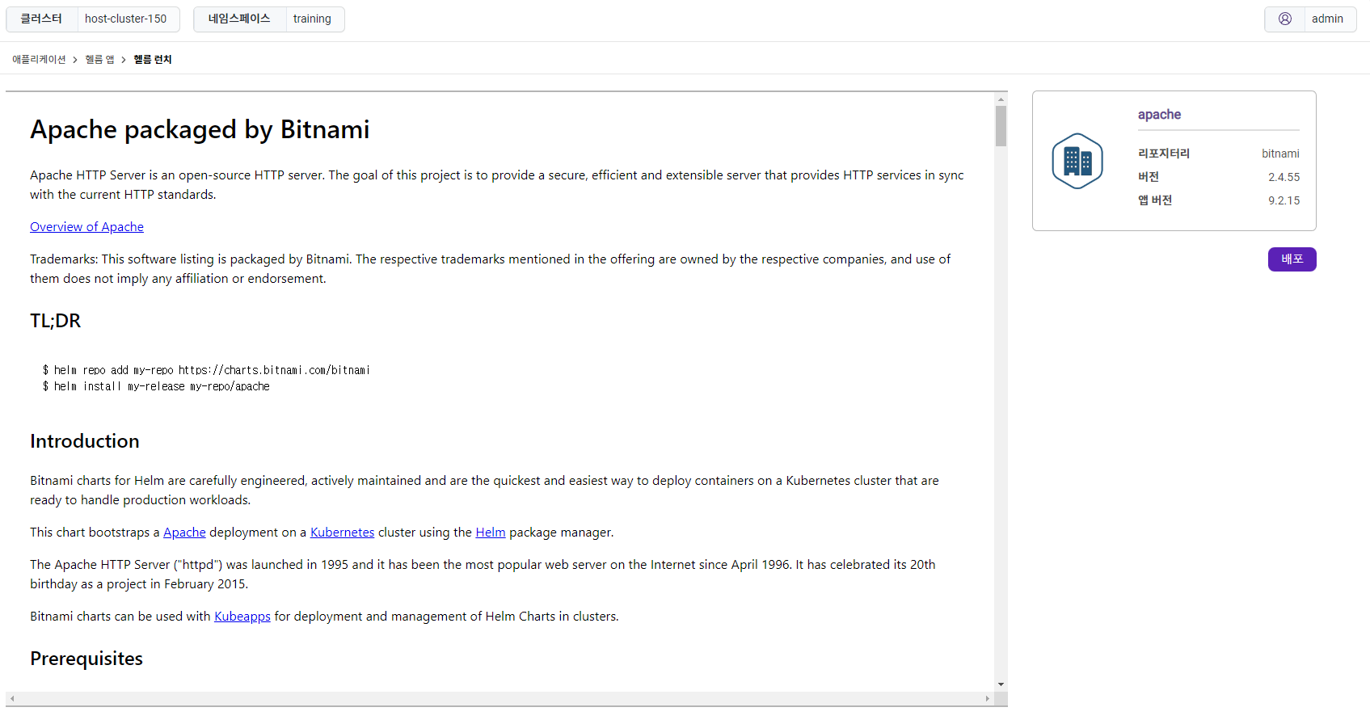Open the 클러스터 host-cluster-150 selector
Screen dimensions: 1370x720
click(x=93, y=19)
